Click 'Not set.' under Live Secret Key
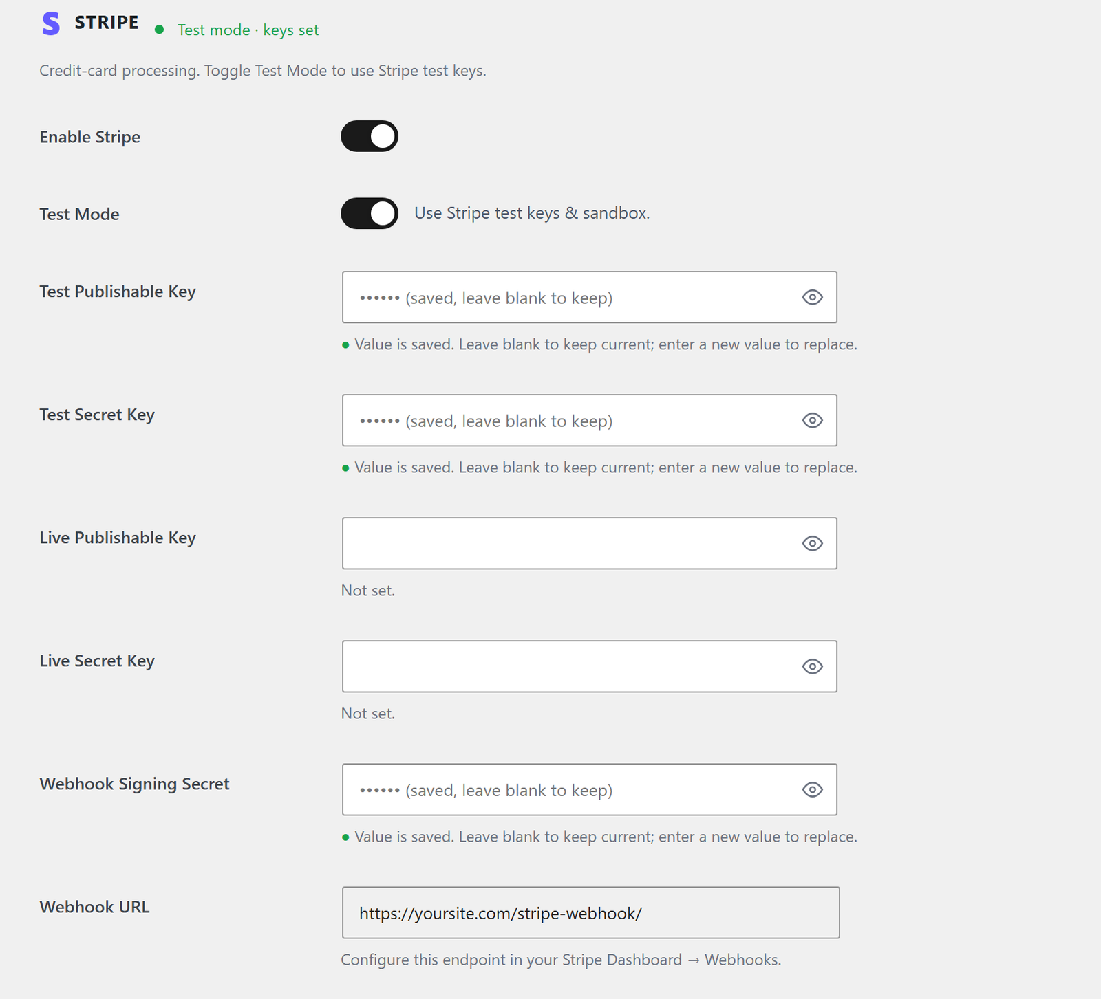 pyautogui.click(x=368, y=714)
